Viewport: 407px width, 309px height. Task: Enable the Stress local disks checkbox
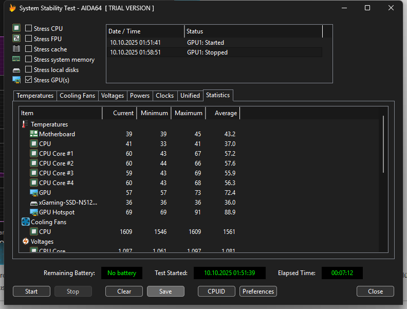pyautogui.click(x=28, y=69)
